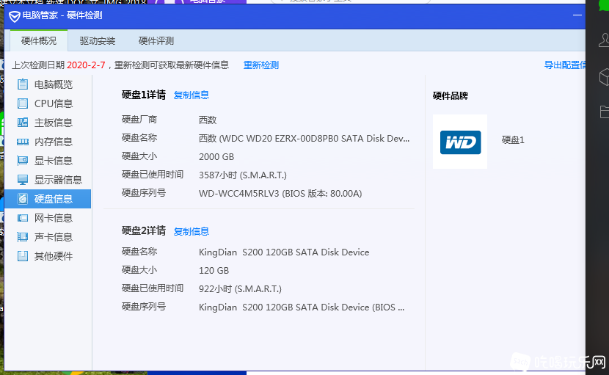
Task: Open 内存信息 in the sidebar
Action: click(x=48, y=142)
